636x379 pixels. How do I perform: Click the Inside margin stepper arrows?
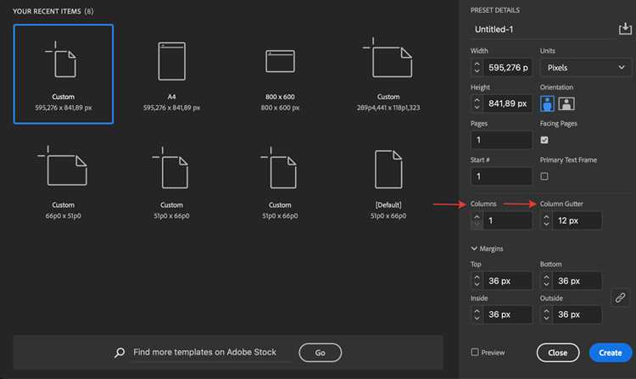coord(477,315)
